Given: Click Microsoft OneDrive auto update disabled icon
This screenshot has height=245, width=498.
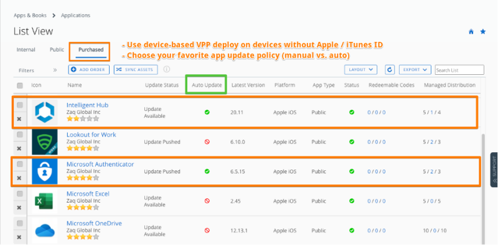Looking at the screenshot, I should (x=207, y=231).
